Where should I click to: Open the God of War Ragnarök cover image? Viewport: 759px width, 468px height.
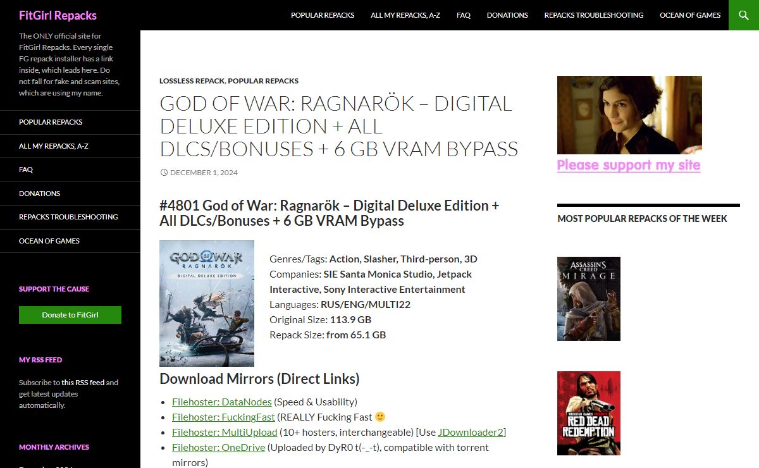207,304
